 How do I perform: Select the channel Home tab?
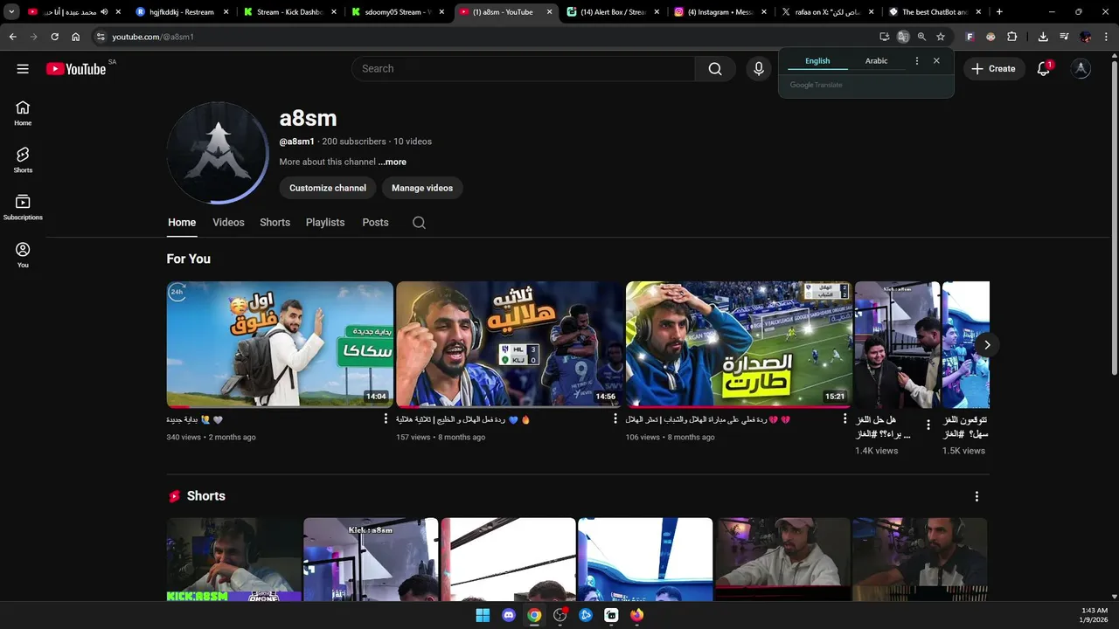coord(182,223)
